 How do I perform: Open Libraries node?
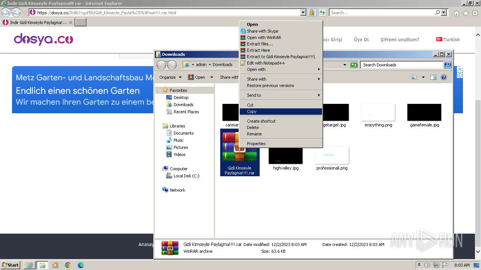coord(177,126)
